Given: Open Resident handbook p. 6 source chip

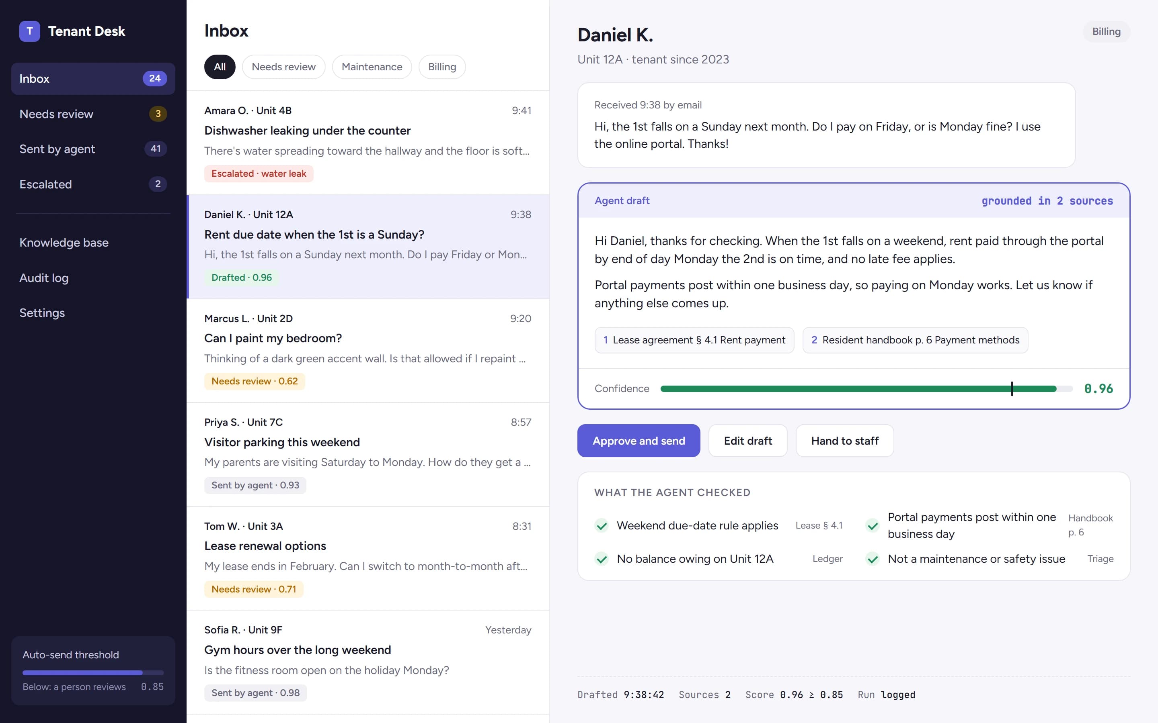Looking at the screenshot, I should click(915, 340).
